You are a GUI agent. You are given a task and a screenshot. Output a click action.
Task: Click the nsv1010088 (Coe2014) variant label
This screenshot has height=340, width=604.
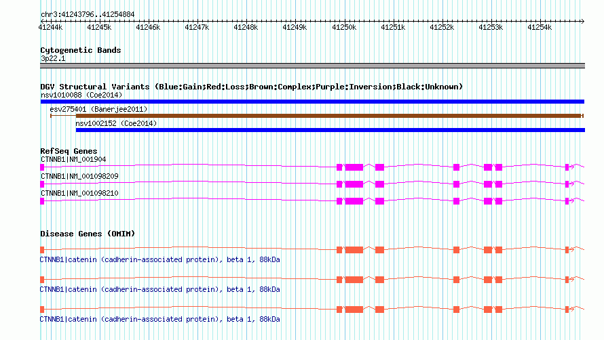click(81, 95)
